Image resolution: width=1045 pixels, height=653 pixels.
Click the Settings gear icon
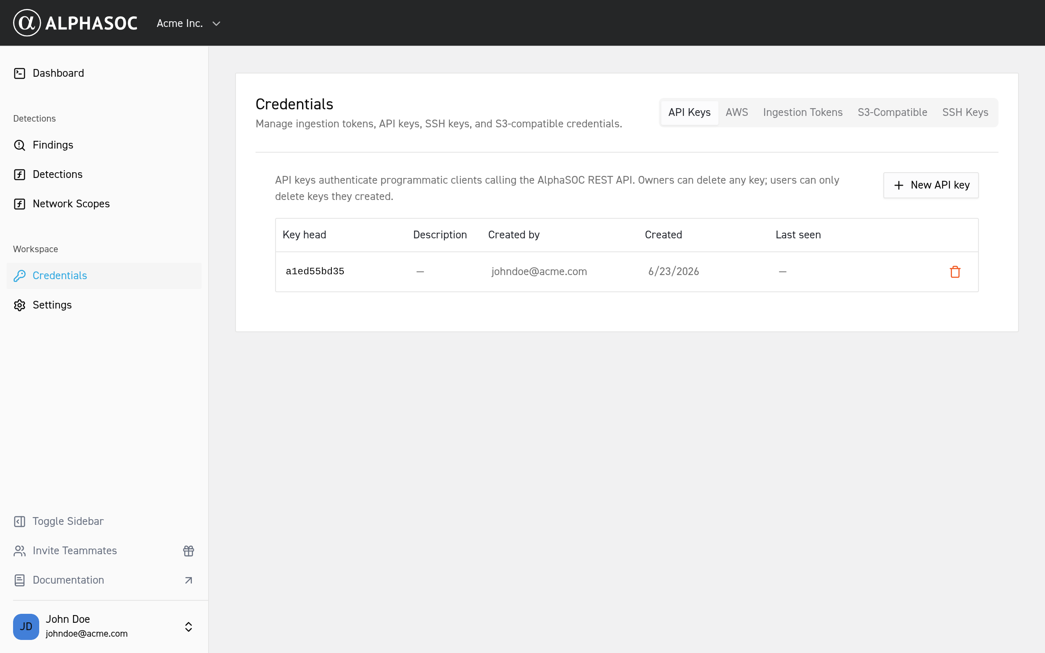pos(20,305)
